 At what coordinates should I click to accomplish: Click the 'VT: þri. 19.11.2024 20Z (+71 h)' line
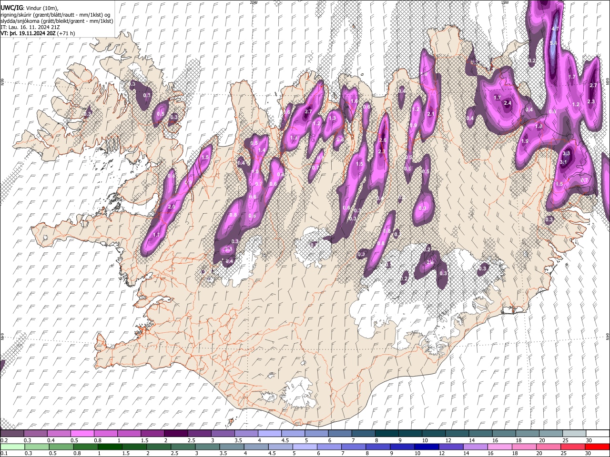point(38,33)
